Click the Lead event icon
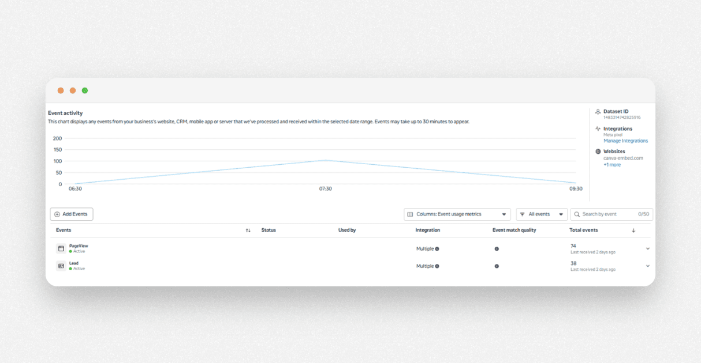Image resolution: width=701 pixels, height=363 pixels. [61, 266]
